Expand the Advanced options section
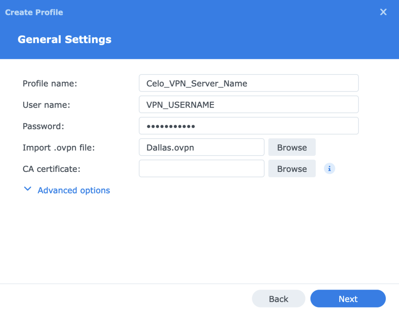This screenshot has height=313, width=399. pos(73,190)
